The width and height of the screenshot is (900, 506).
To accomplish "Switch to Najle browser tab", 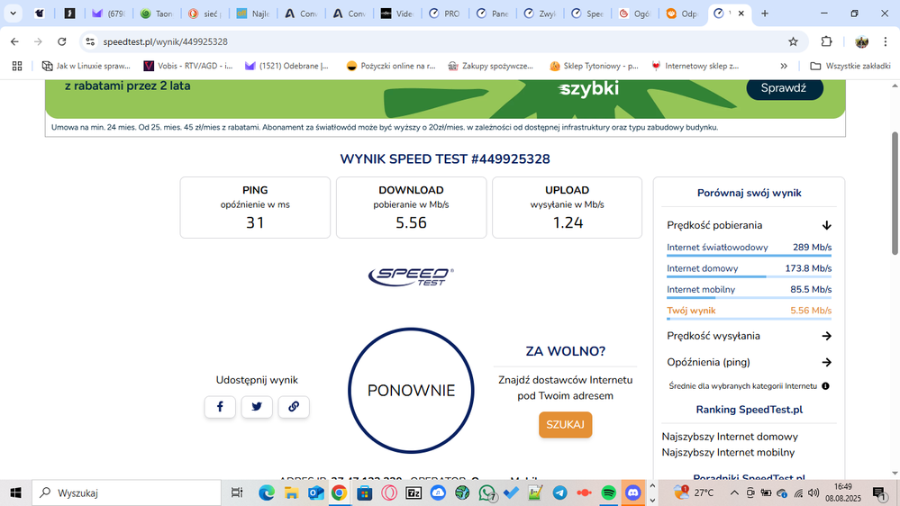I will point(253,14).
